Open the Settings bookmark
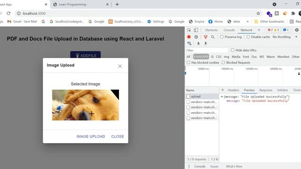 (156, 22)
